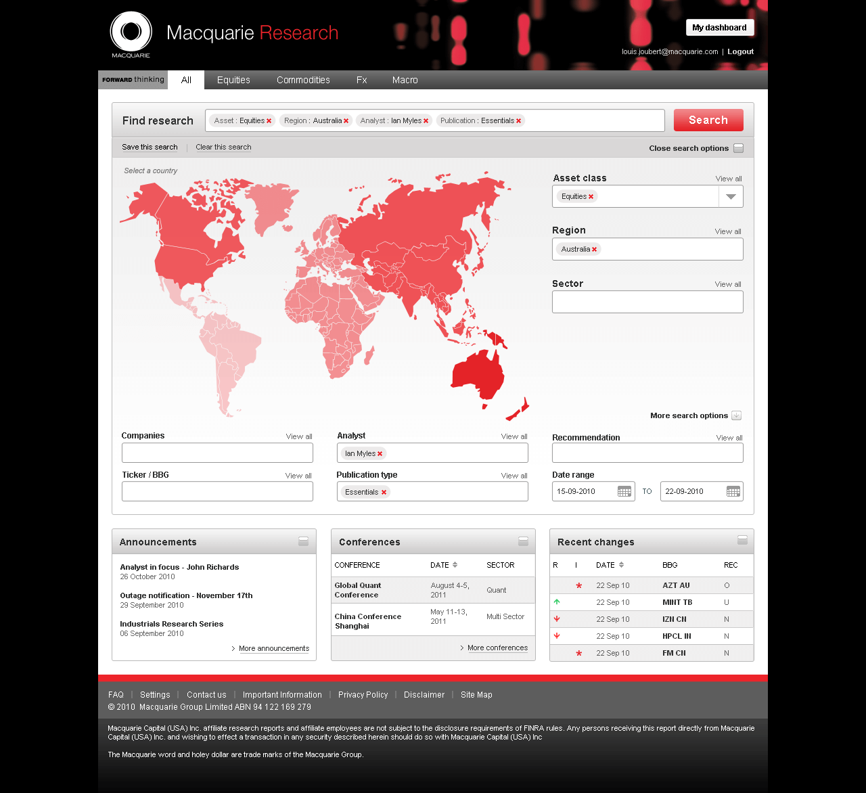Open Outage notification - November 17th announcement
This screenshot has width=866, height=793.
(x=186, y=595)
